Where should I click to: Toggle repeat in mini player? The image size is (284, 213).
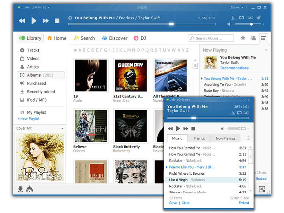[x=239, y=113]
